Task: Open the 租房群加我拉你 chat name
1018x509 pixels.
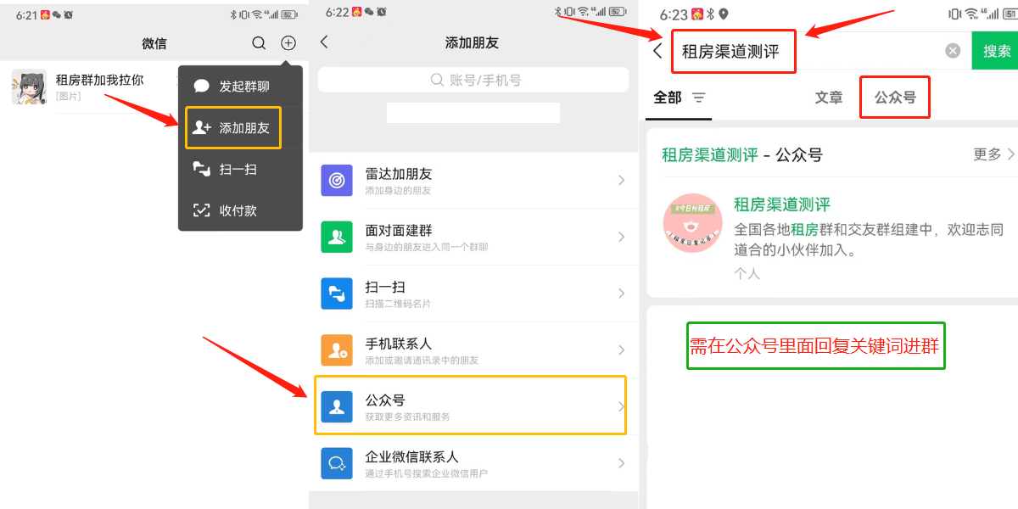Action: [100, 80]
